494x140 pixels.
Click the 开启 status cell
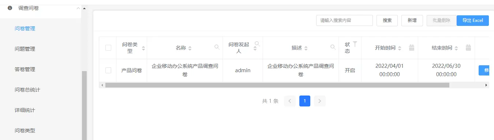350,70
